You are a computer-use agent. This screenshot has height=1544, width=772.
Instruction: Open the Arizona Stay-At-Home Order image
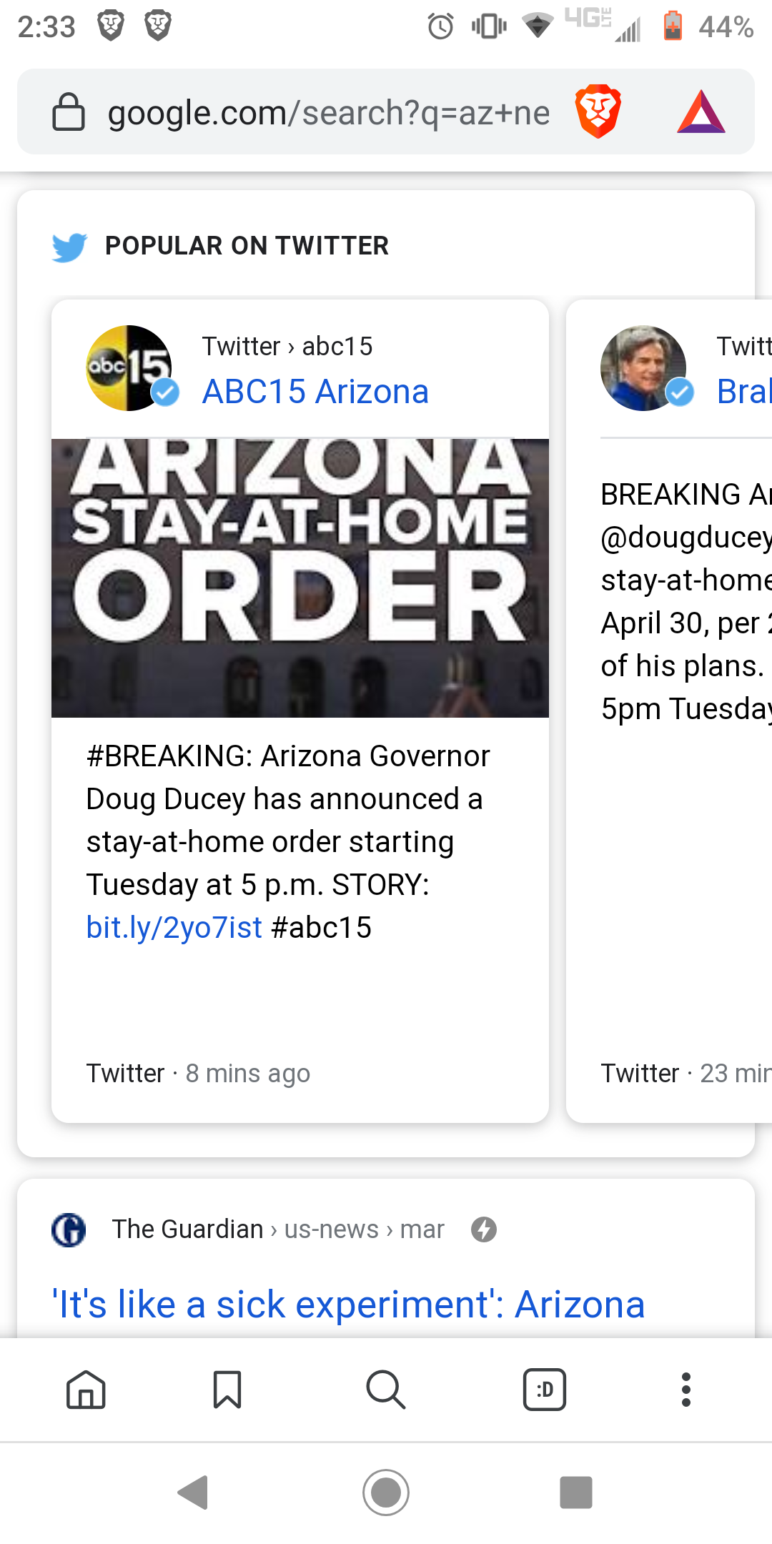point(300,578)
